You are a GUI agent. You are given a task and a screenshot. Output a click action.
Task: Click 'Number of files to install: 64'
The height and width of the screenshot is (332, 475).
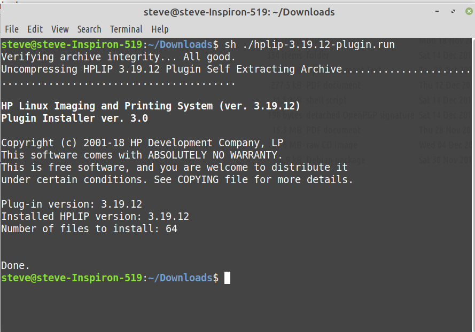click(89, 229)
